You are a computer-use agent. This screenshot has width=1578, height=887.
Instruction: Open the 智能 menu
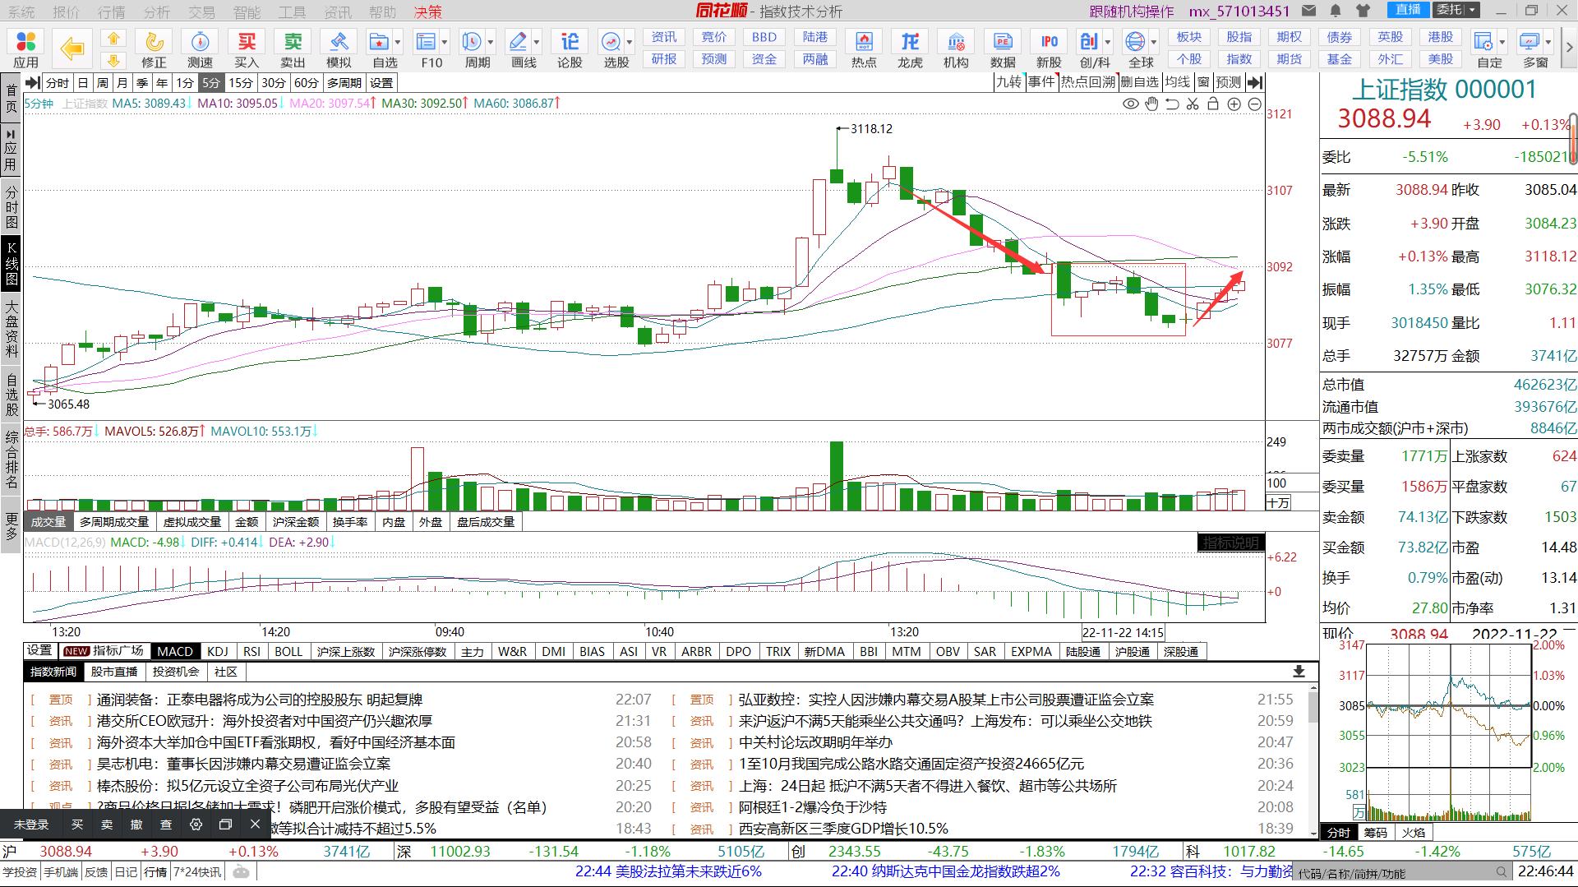[x=247, y=12]
